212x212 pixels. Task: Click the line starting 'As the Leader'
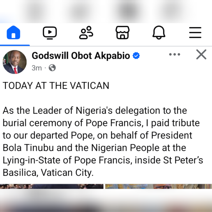95,111
